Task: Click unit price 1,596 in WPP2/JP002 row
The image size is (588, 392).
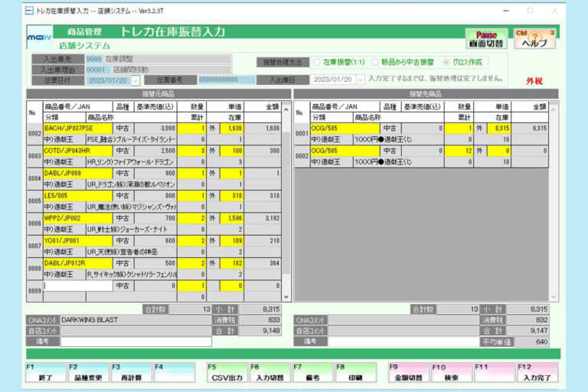Action: click(x=231, y=218)
